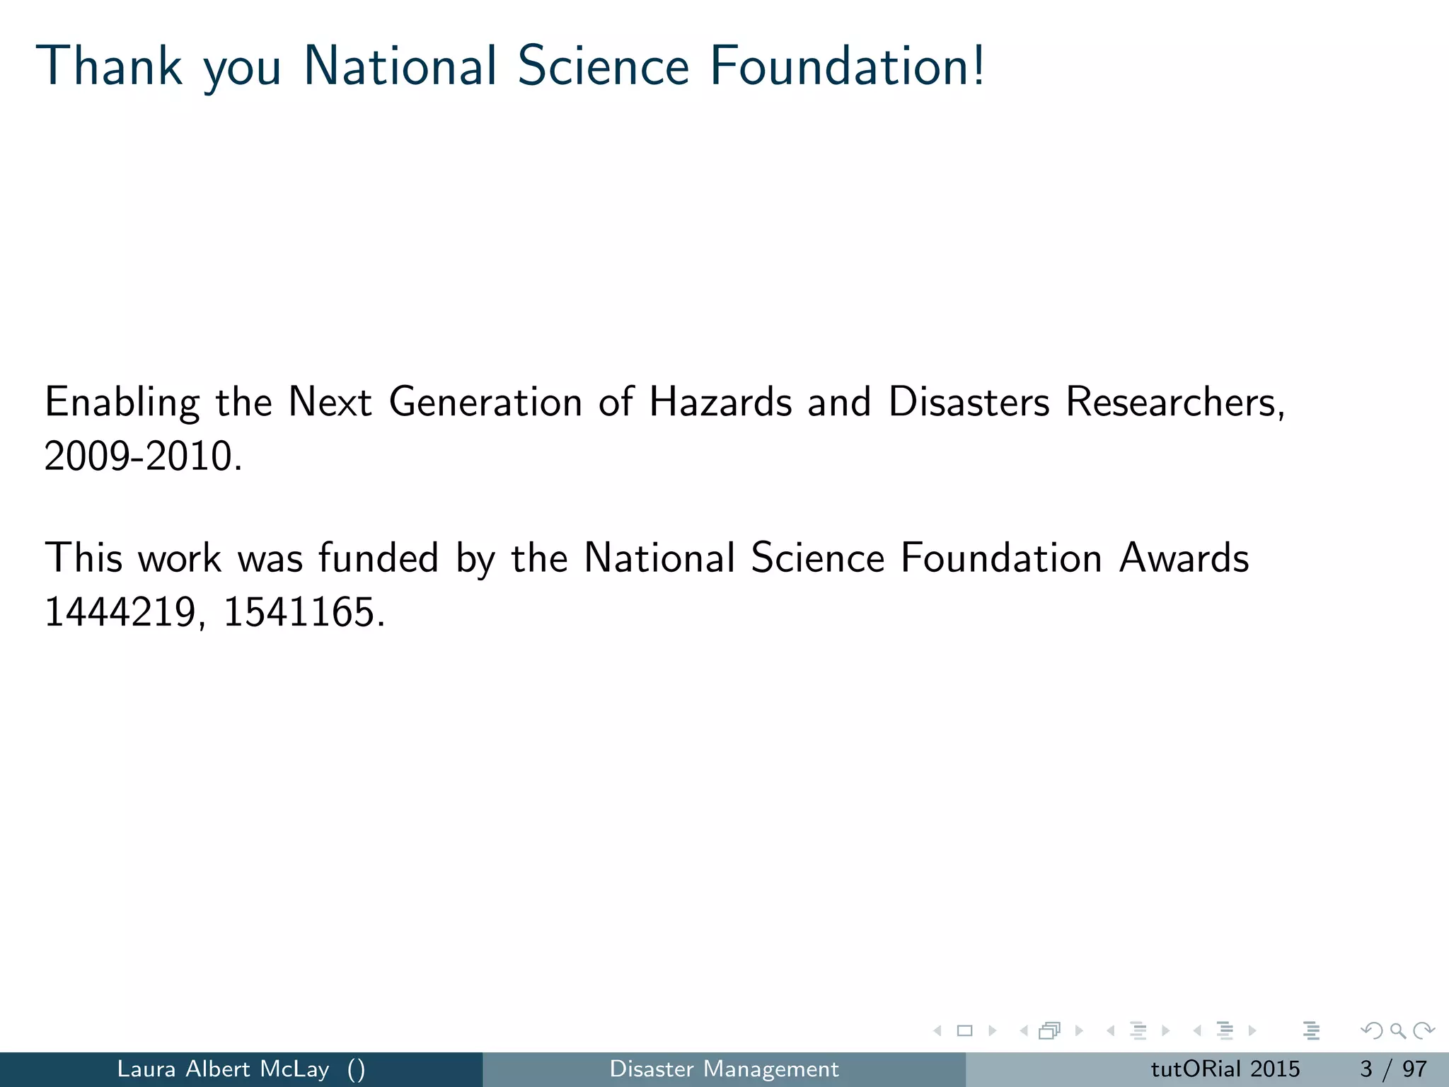Image resolution: width=1449 pixels, height=1087 pixels.
Task: Click the text Enabling the Next Generation of Hazards
Action: pyautogui.click(x=418, y=402)
